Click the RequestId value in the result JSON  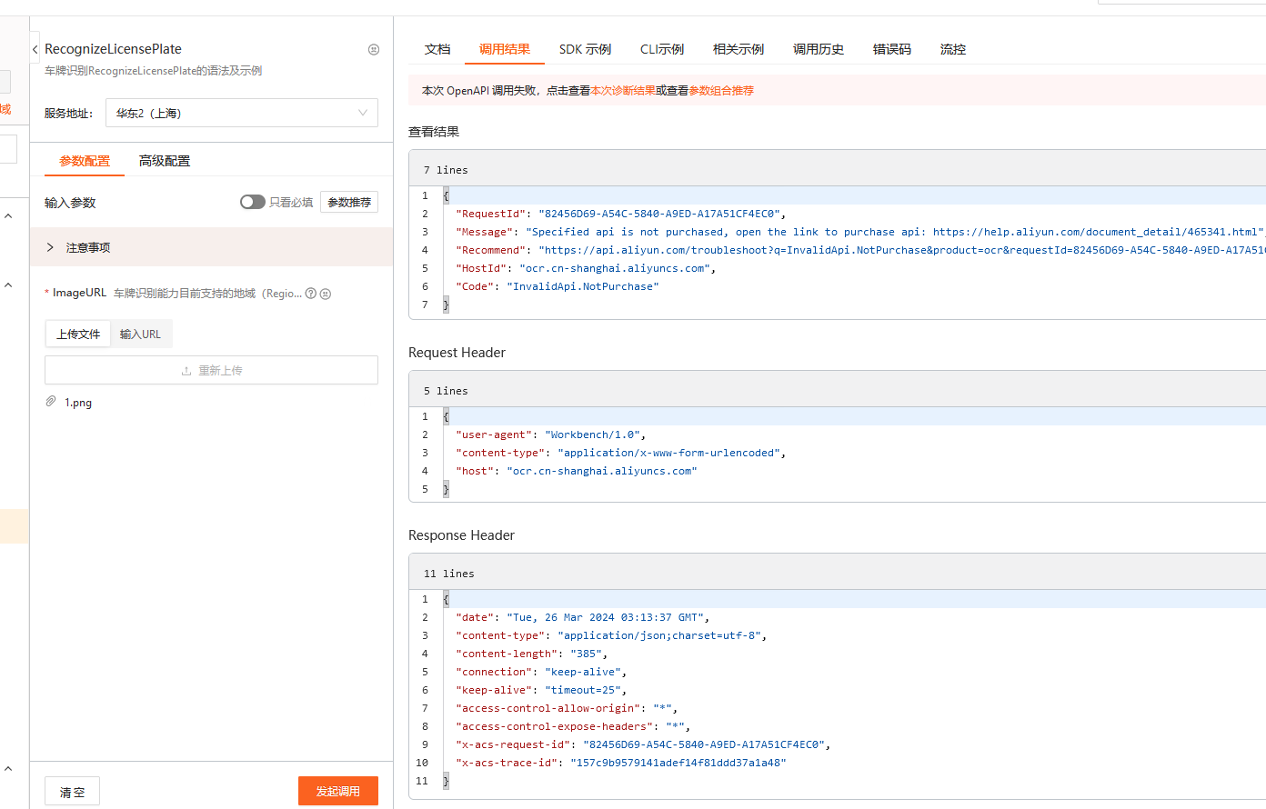(658, 214)
